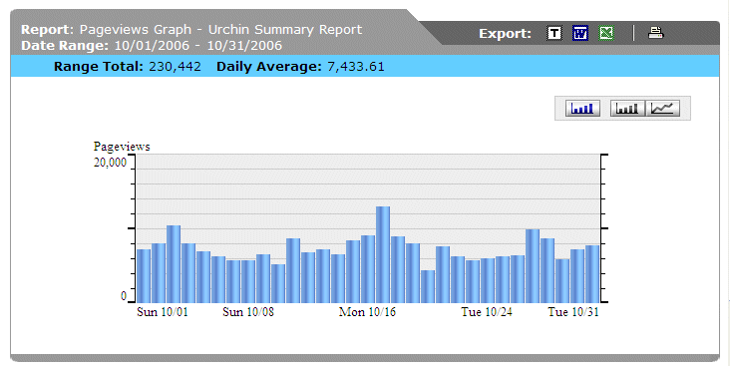Screen dimensions: 730x366
Task: Open the printer-friendly version
Action: tap(655, 33)
